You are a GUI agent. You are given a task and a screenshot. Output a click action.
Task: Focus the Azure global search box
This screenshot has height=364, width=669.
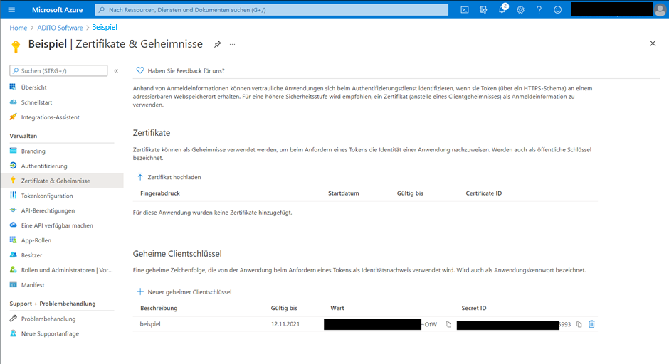click(x=271, y=9)
